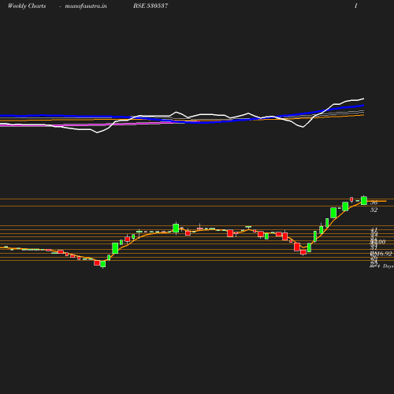Click the "36" price label beside last candle
This screenshot has width=394, height=394.
(x=374, y=203)
